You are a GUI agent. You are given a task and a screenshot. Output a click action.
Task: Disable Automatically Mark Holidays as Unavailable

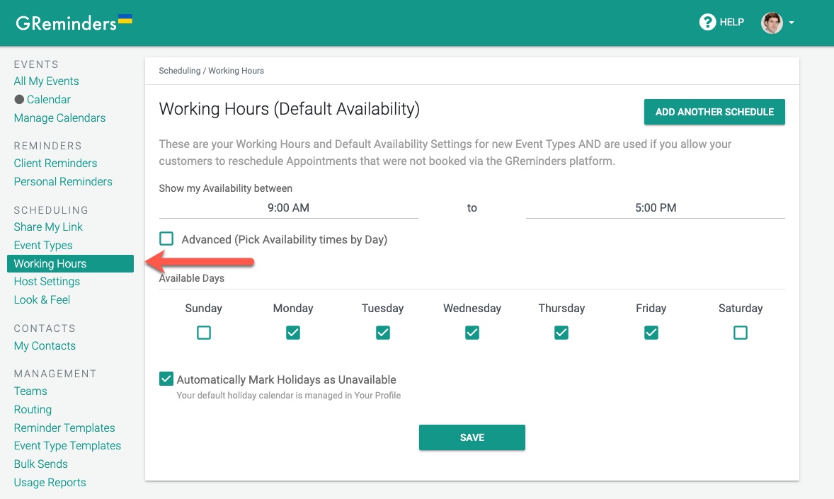click(166, 379)
